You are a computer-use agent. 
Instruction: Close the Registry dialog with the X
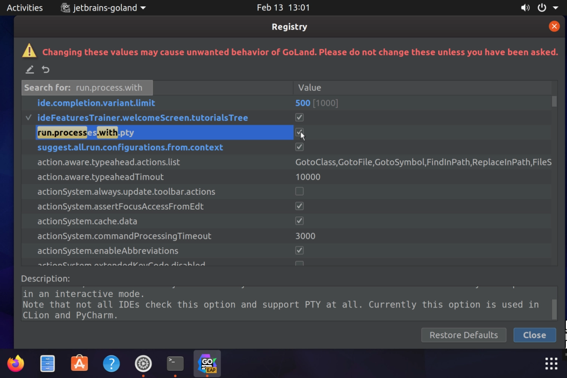tap(554, 26)
